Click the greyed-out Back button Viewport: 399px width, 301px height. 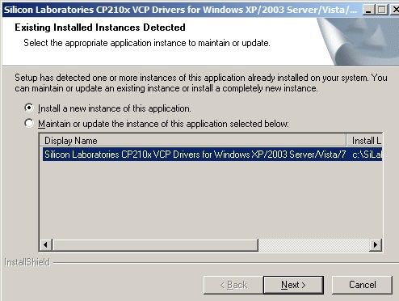233,285
